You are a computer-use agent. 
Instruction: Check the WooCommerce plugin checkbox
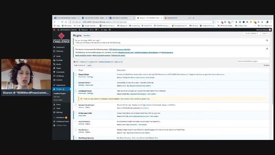[x=76, y=121]
